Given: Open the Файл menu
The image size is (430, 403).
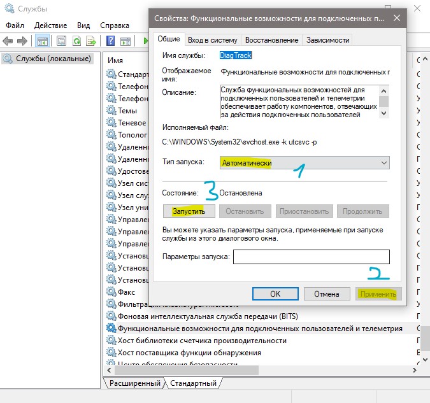Looking at the screenshot, I should click(15, 25).
